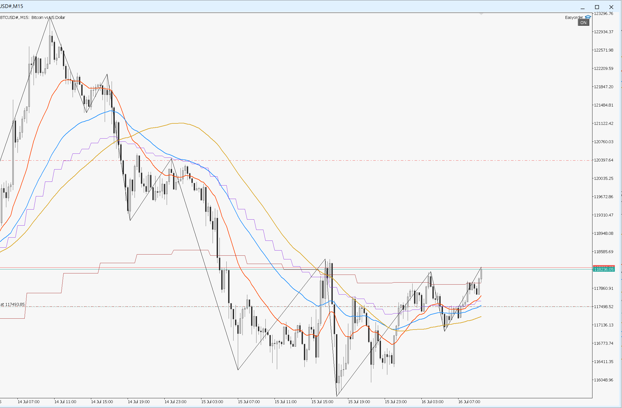Screen dimensions: 622x408
Task: Click the 123296.76 top price scale label
Action: click(603, 13)
